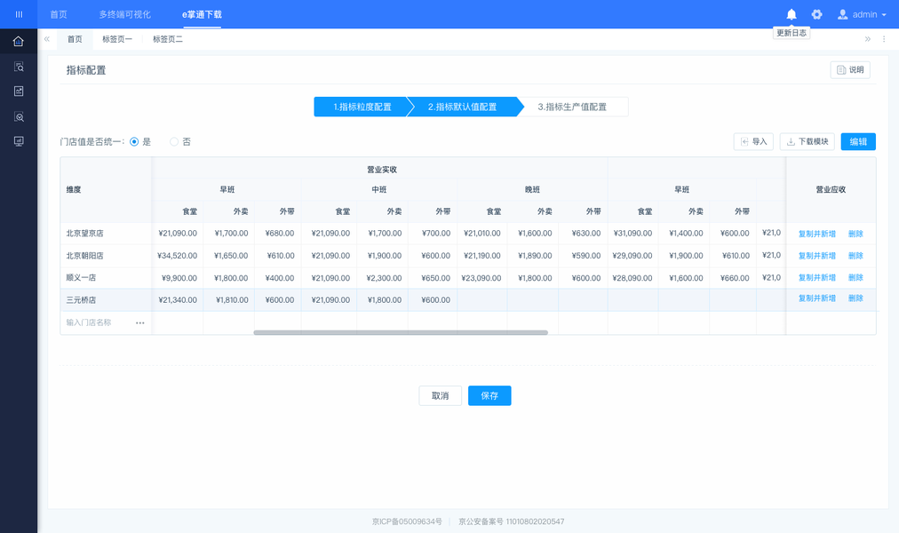Image resolution: width=899 pixels, height=533 pixels.
Task: Open the monitor display sidebar icon
Action: pyautogui.click(x=19, y=141)
